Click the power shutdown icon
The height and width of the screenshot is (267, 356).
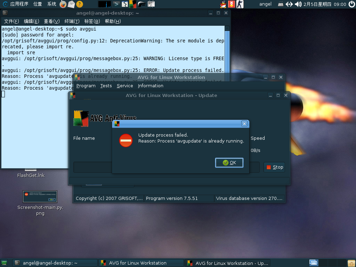coord(351,4)
